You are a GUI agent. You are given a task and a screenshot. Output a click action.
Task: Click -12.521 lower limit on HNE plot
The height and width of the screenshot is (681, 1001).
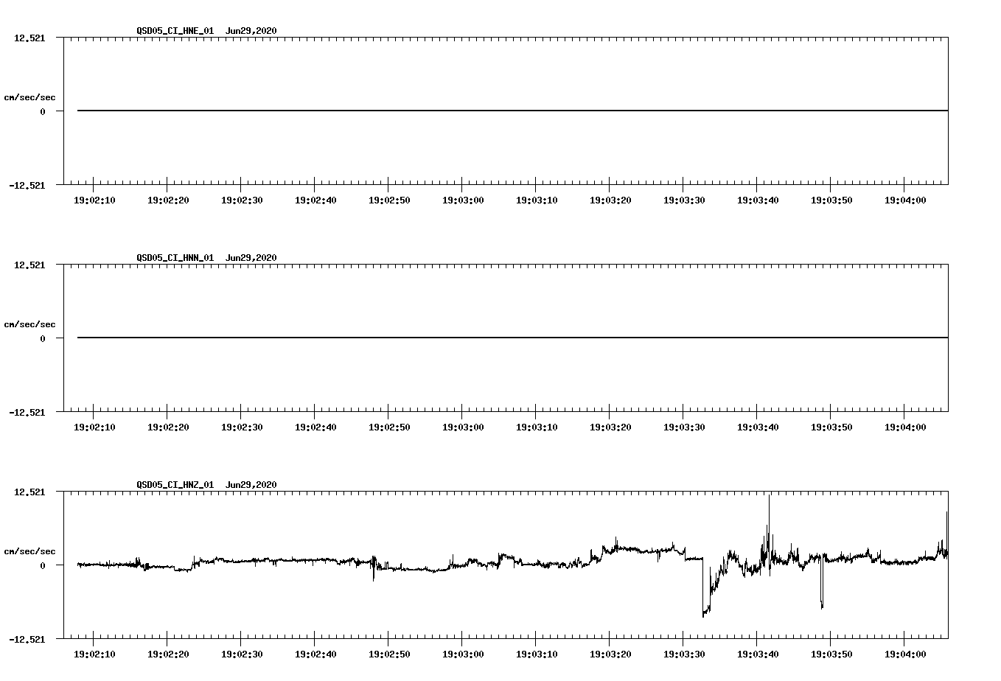(27, 186)
